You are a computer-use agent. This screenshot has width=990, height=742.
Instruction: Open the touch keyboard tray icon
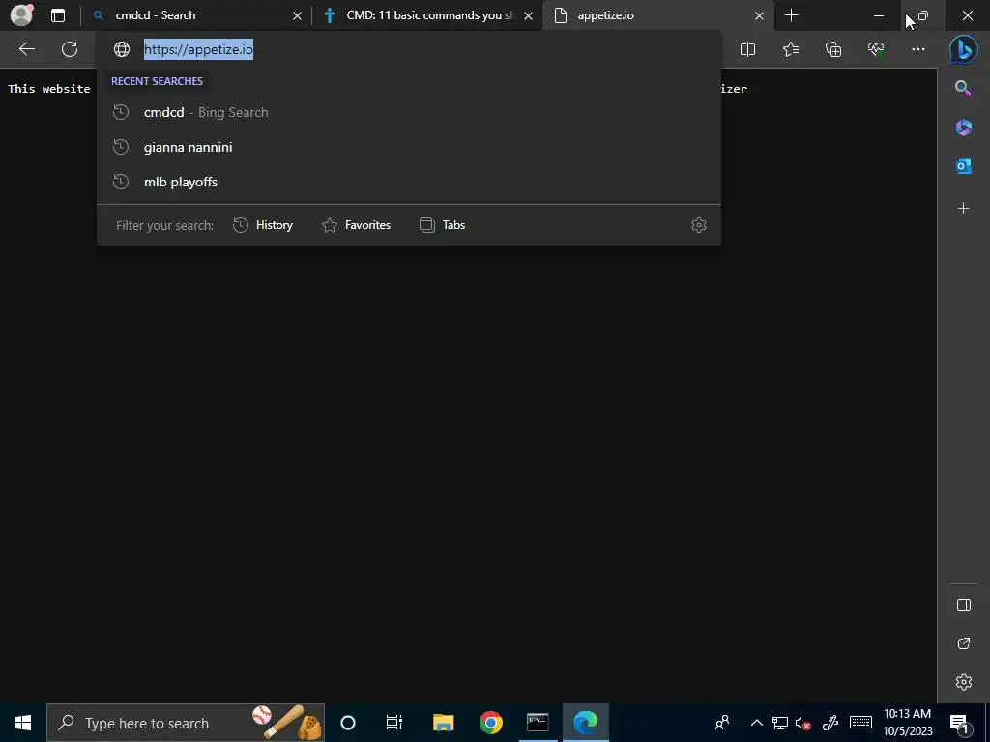(860, 723)
